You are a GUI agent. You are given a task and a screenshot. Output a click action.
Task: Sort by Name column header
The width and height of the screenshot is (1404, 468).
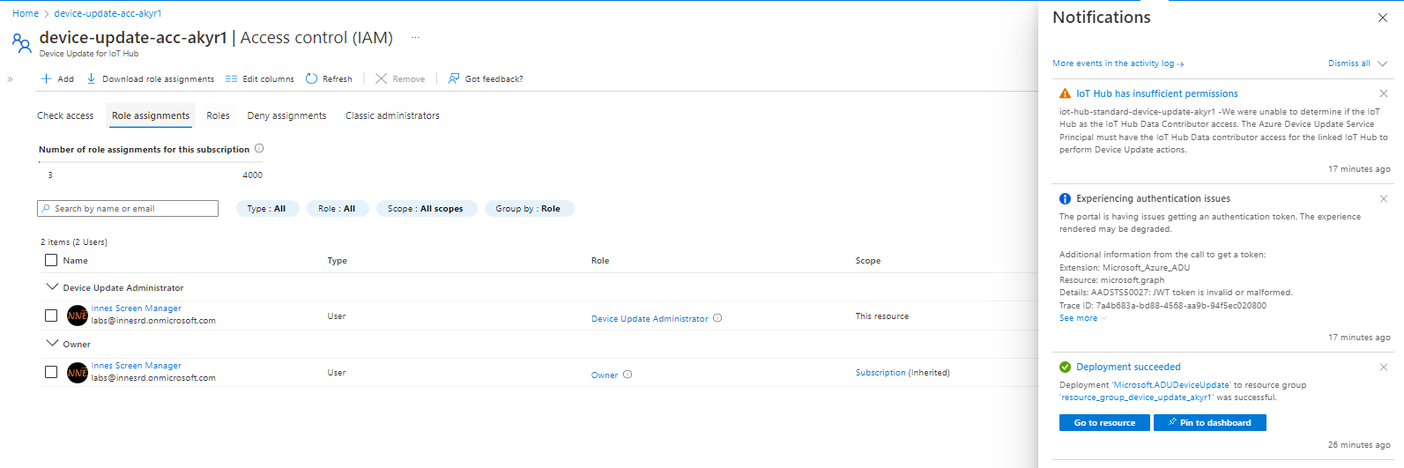(76, 261)
